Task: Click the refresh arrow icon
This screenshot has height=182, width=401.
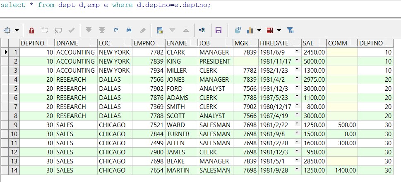Action: click(116, 30)
